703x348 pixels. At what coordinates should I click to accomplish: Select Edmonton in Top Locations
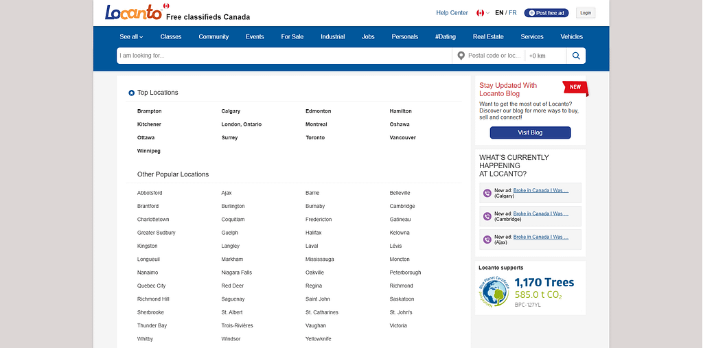(319, 111)
